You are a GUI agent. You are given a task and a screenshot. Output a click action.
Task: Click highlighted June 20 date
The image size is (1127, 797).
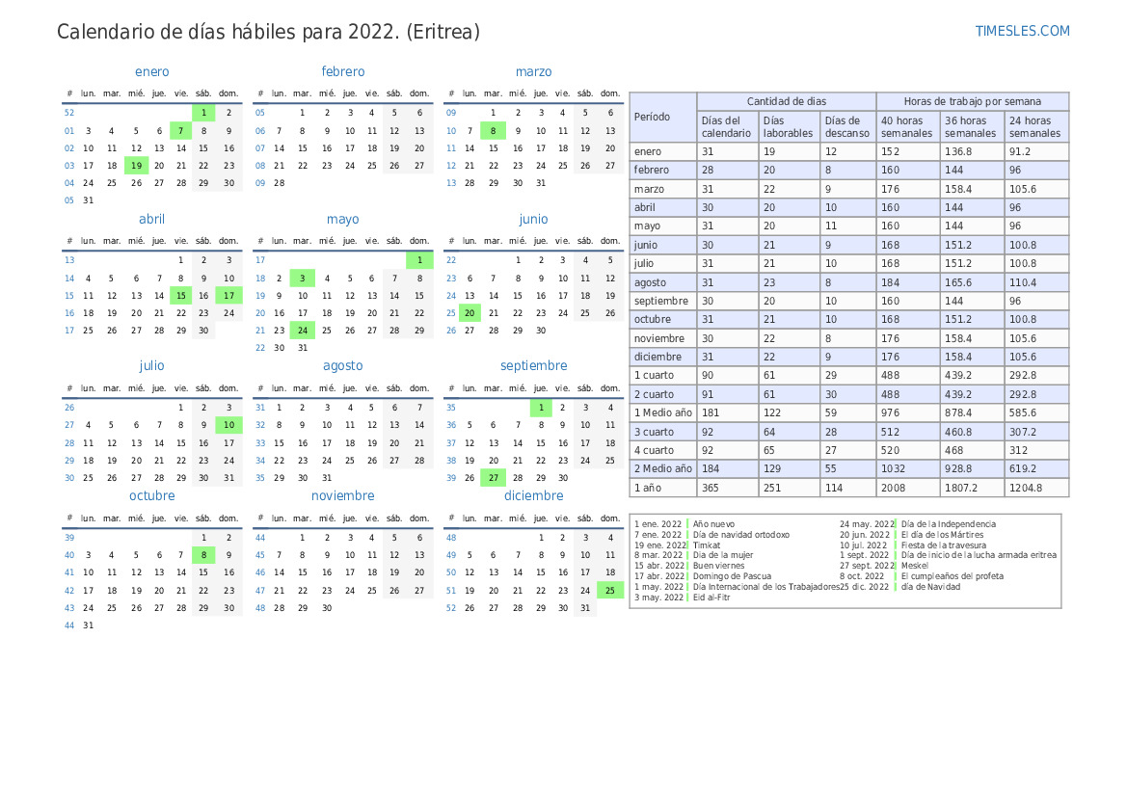[470, 313]
